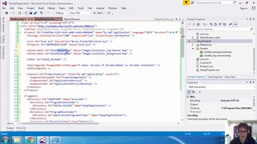Save the current file with the Save icon
Screen dimensions: 257x144
click(x=31, y=13)
